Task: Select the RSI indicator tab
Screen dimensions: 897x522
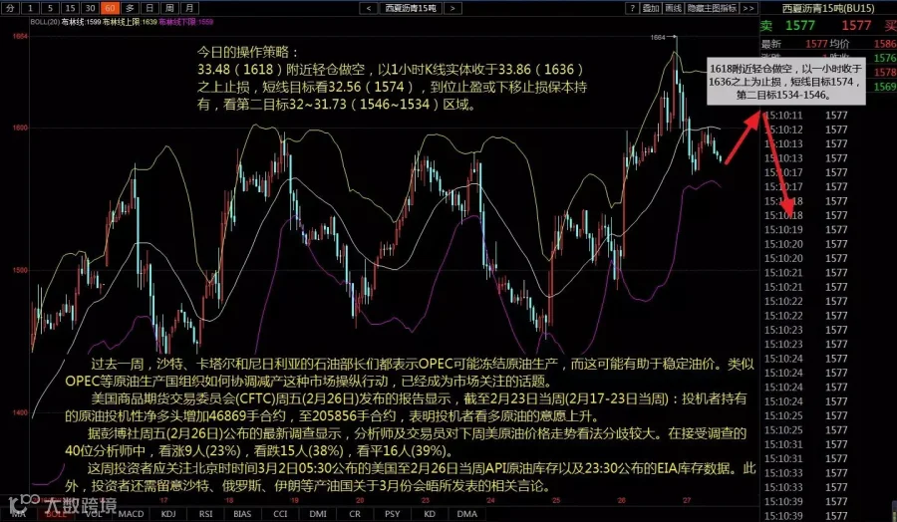Action: point(205,513)
